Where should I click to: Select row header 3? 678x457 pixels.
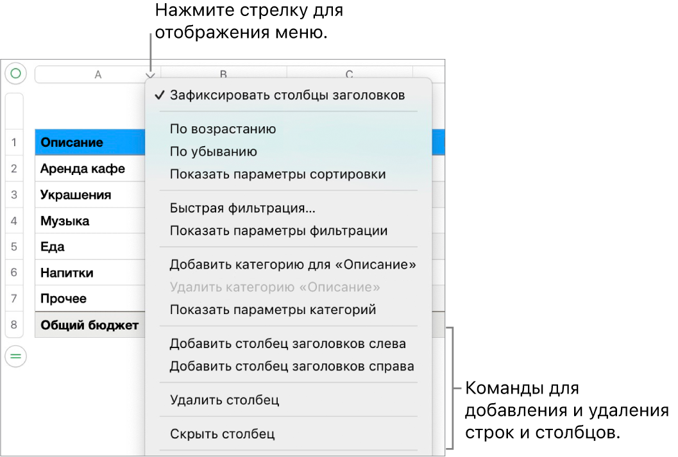(x=14, y=194)
